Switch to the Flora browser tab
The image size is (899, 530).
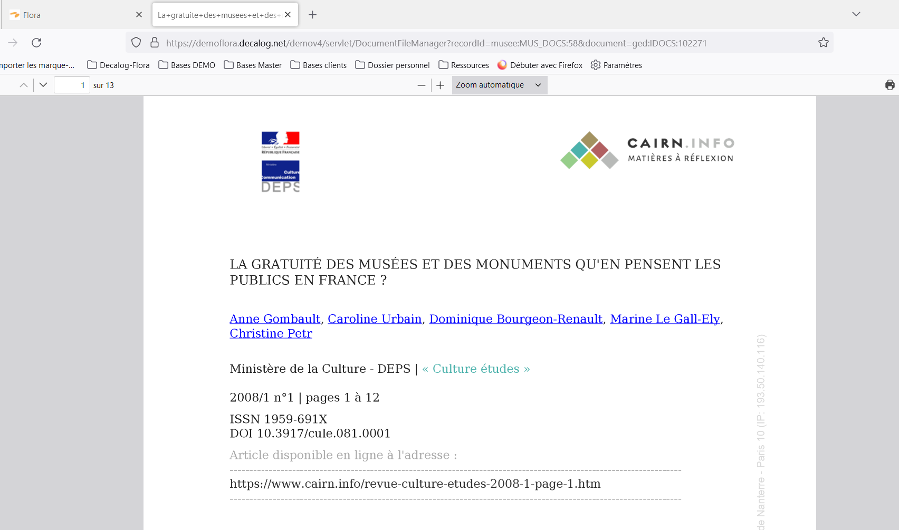[74, 15]
